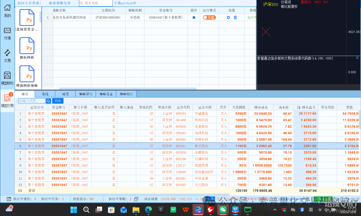Image resolution: width=361 pixels, height=216 pixels.
Task: Open strategy settings via the gear icon
Action: pyautogui.click(x=228, y=17)
